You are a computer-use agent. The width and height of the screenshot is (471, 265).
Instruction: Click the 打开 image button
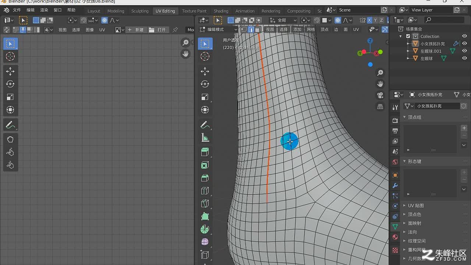click(158, 30)
